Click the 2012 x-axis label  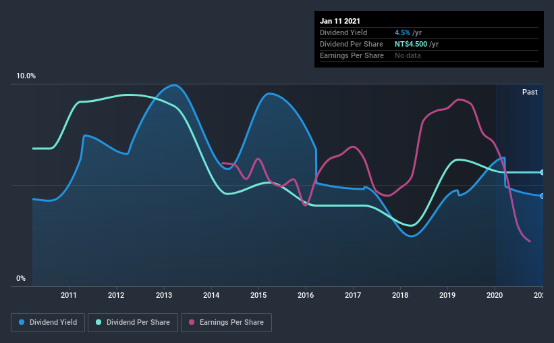(116, 295)
